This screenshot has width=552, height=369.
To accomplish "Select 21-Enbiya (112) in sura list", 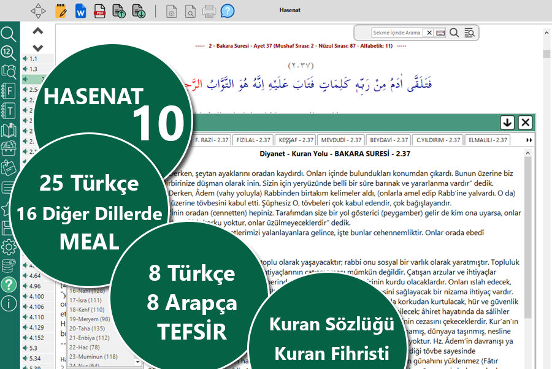I will (x=89, y=338).
